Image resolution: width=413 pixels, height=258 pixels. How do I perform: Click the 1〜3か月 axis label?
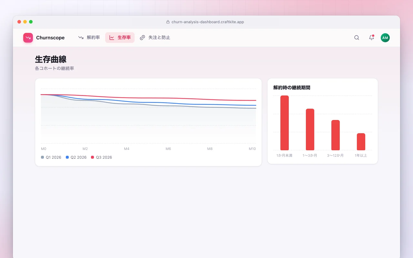tap(310, 155)
